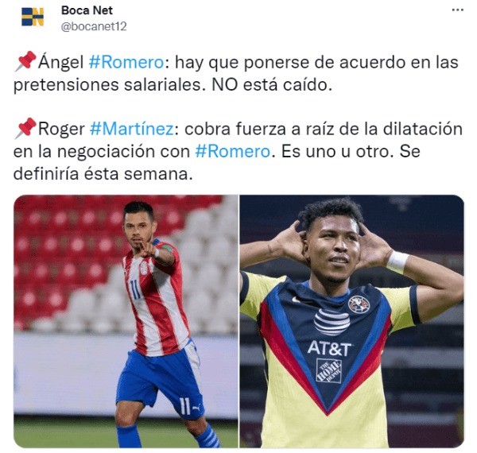Open the @bocanet12 handle link
Screen dimensions: 477x453
(94, 26)
